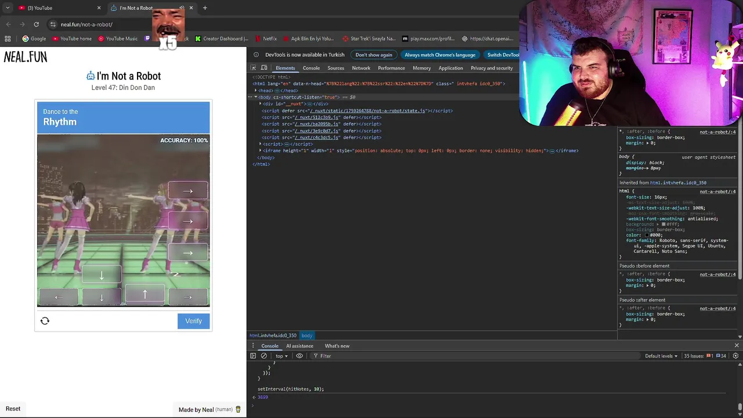Hit the left arrow target at the bottom row
This screenshot has height=418, width=743.
point(58,297)
